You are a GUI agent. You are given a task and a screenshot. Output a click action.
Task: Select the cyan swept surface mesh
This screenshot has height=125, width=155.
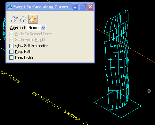(x=117, y=60)
